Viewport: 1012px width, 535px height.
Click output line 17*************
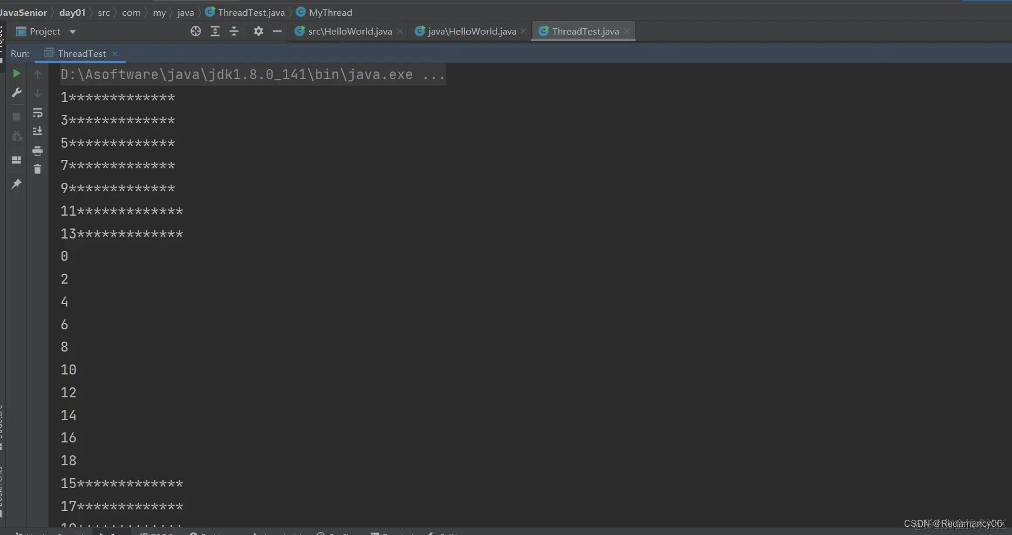click(x=122, y=506)
